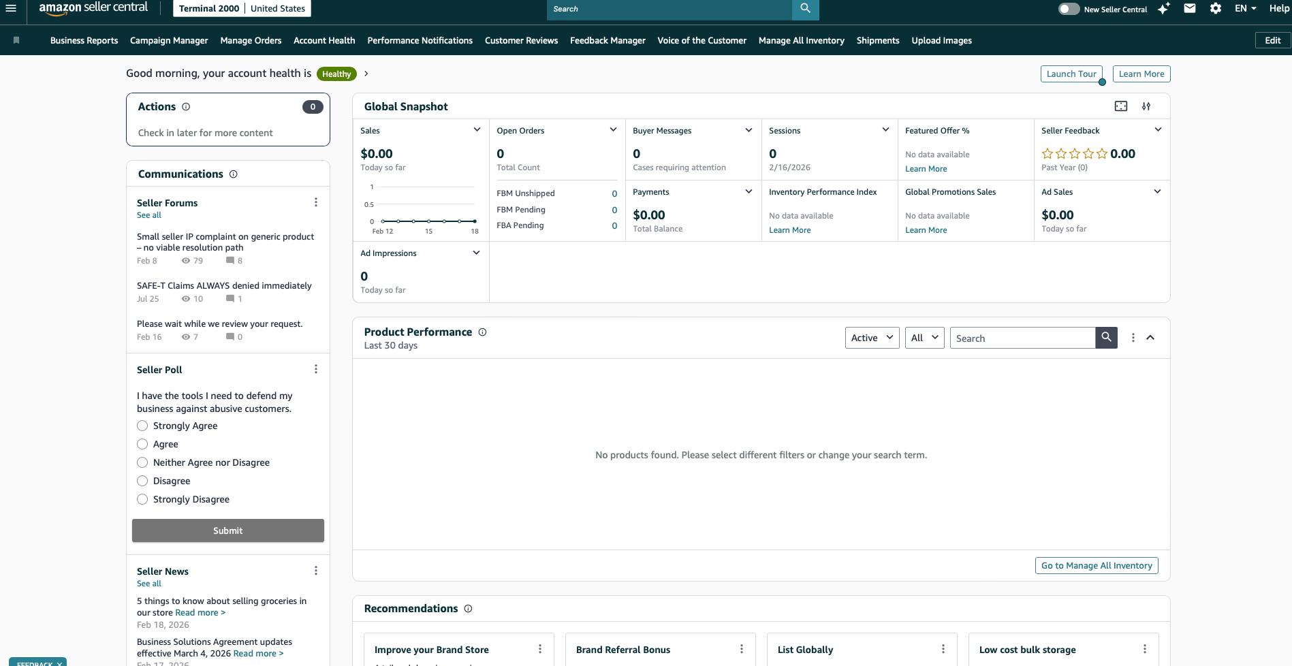Select Agree poll option
The width and height of the screenshot is (1292, 666).
(142, 444)
